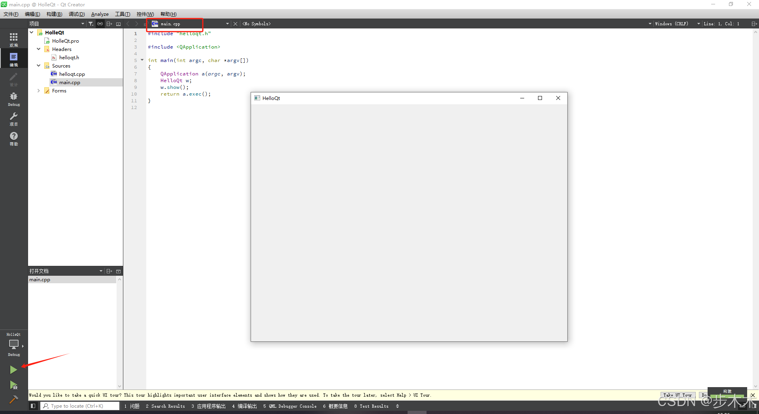Switch to Debug mode in the sidebar
Viewport: 759px width, 414px height.
click(x=14, y=98)
